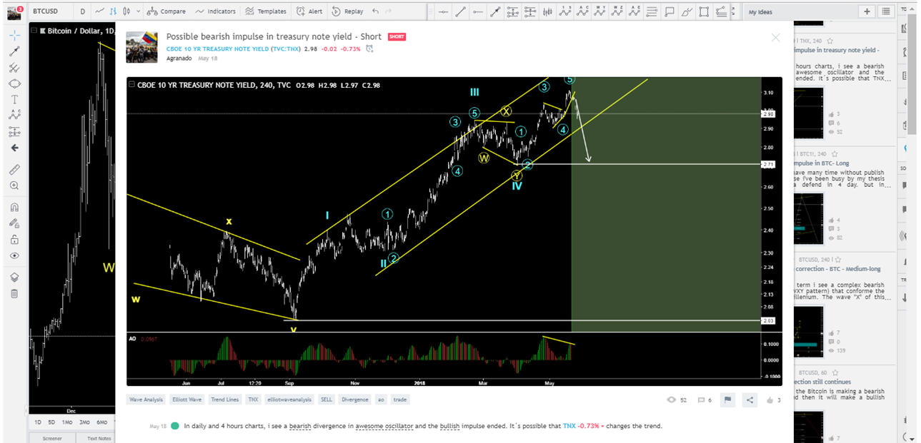Select the arrow line tool in favorites bar
921x443 pixels.
[x=494, y=11]
